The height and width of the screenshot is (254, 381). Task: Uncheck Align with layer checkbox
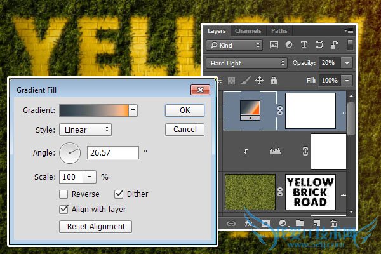(x=63, y=210)
